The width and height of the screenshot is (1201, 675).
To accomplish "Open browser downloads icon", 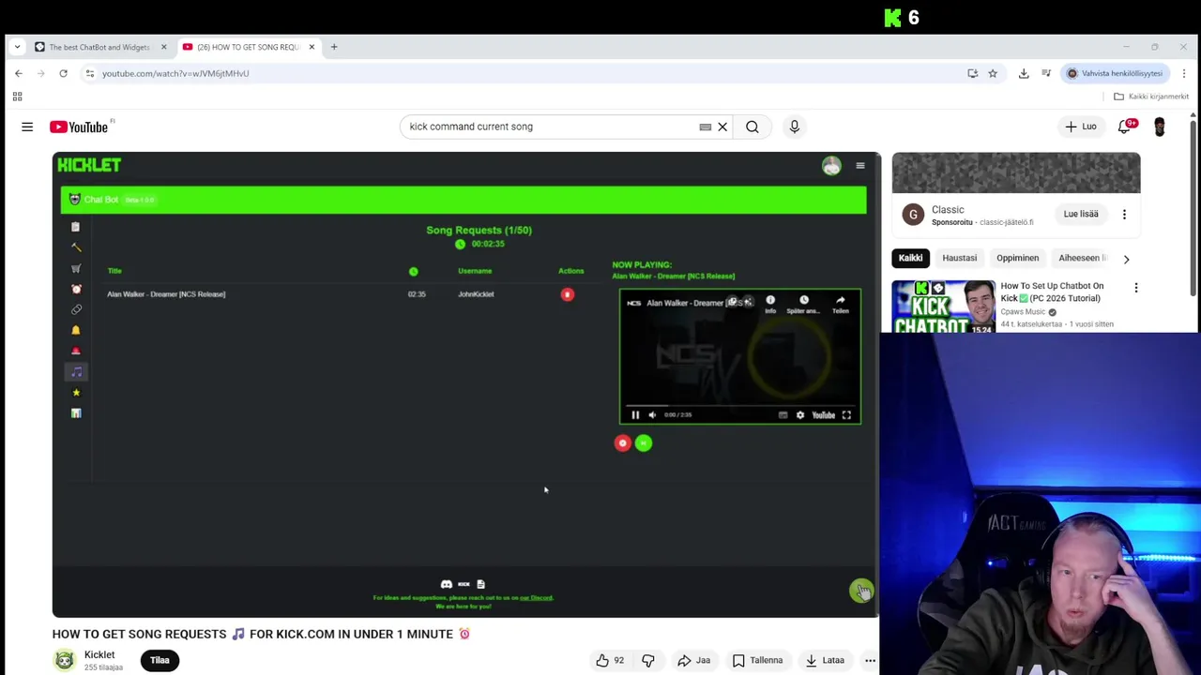I will point(1024,73).
